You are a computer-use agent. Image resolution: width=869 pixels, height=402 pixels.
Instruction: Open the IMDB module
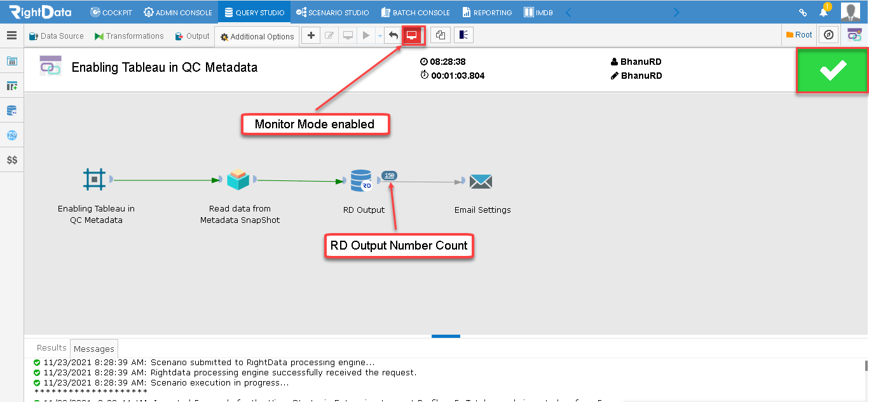538,12
